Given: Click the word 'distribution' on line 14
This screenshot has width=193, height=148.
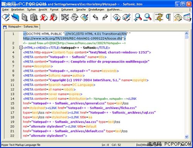Looking at the screenshot, I should pyautogui.click(x=78, y=99).
